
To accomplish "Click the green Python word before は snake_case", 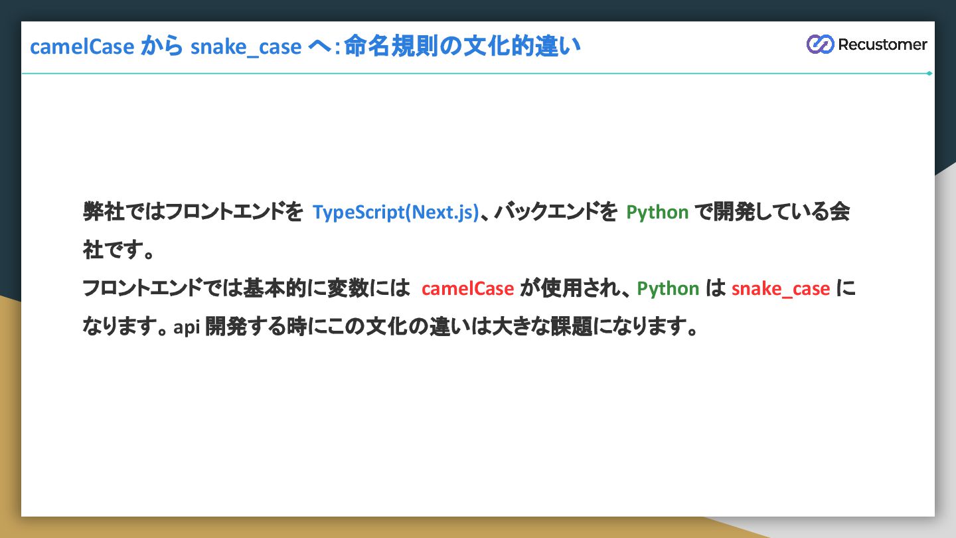I will (x=668, y=289).
